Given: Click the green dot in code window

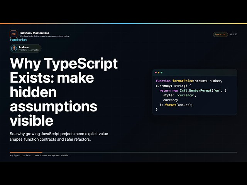Looking at the screenshot, I should coord(161,72).
